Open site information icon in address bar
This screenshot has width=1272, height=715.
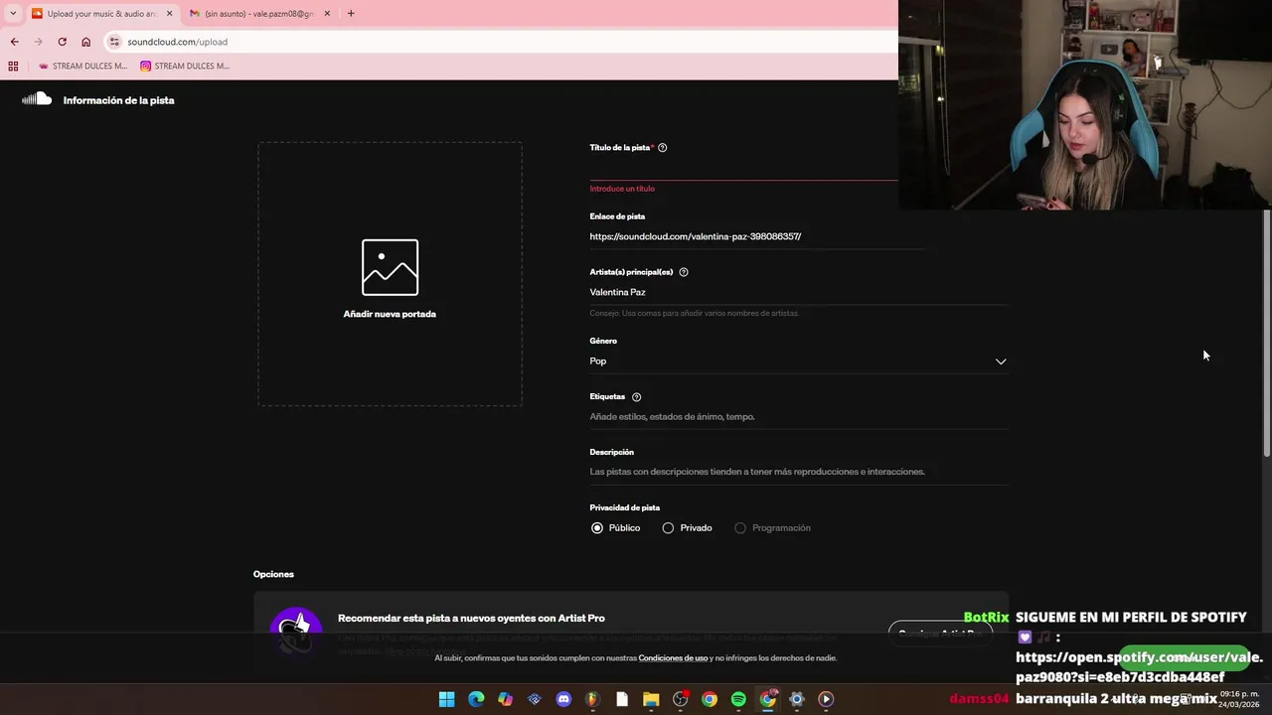click(114, 42)
